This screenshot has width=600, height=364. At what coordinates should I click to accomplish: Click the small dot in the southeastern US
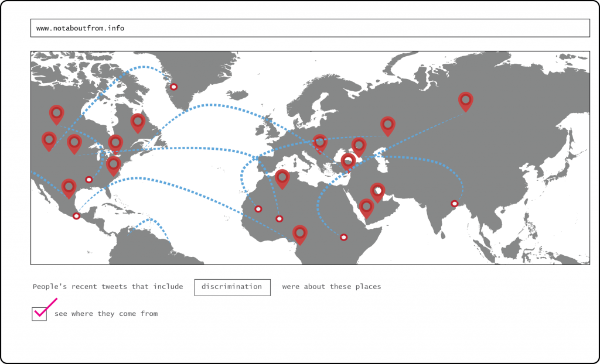tap(89, 180)
